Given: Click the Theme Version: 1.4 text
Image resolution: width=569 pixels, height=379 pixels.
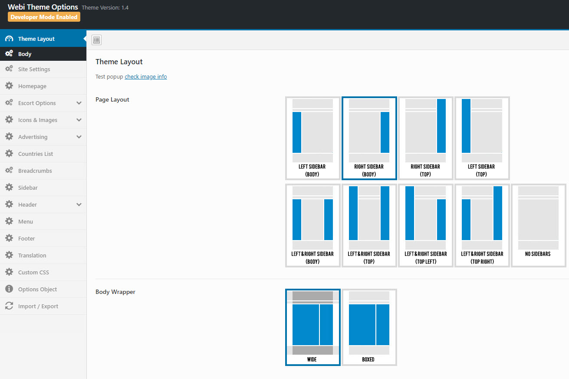Looking at the screenshot, I should [x=105, y=8].
